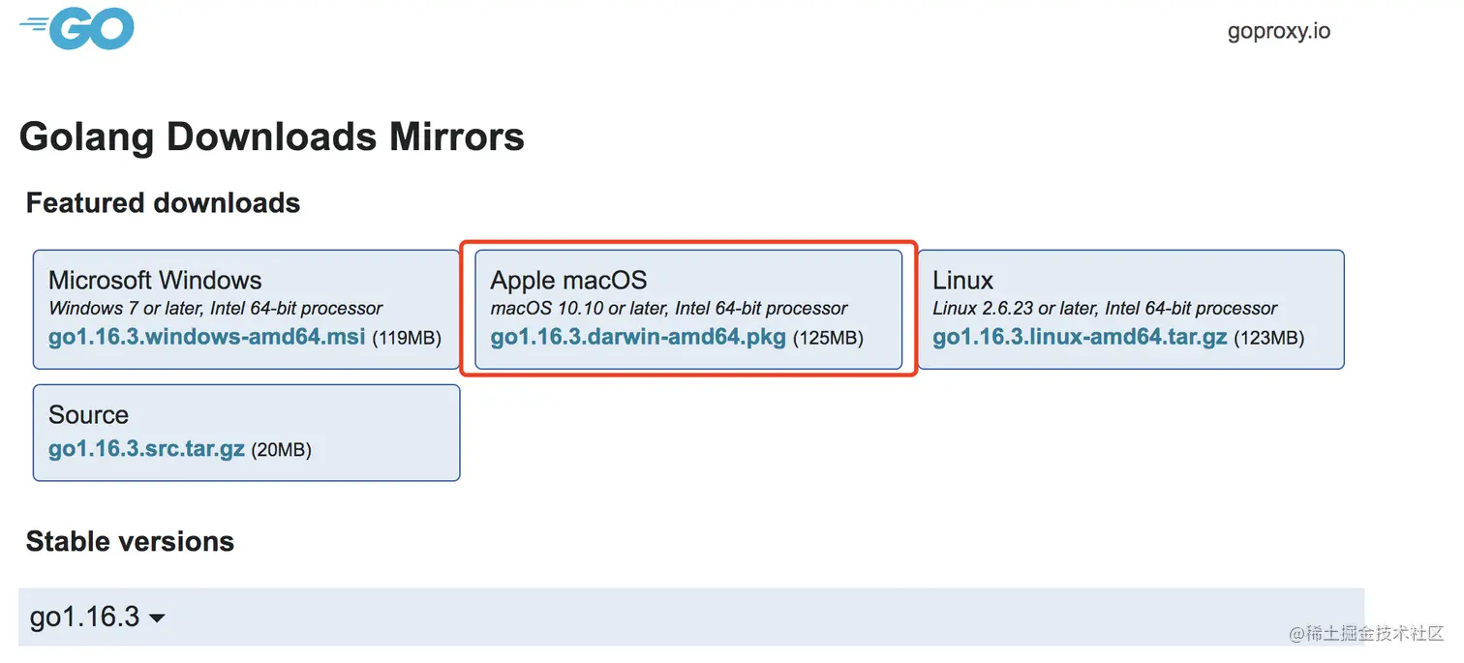Viewport: 1464px width, 663px height.
Task: Expand the go1.16.3 stable version section
Action: coord(97,617)
